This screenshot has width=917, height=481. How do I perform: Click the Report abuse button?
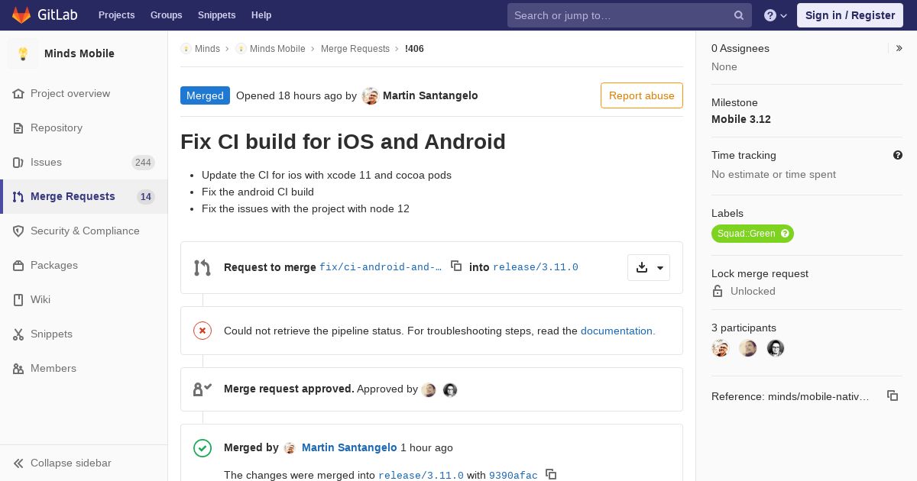coord(642,95)
